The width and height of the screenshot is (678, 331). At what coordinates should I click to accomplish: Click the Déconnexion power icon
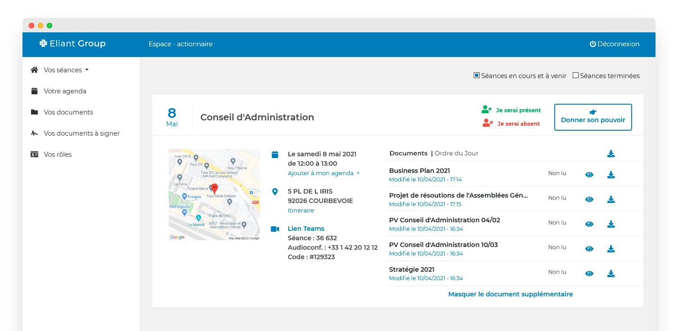pyautogui.click(x=593, y=44)
